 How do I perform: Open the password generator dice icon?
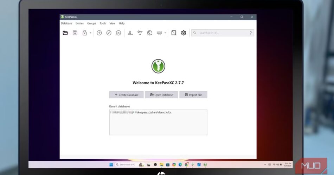[x=174, y=33]
